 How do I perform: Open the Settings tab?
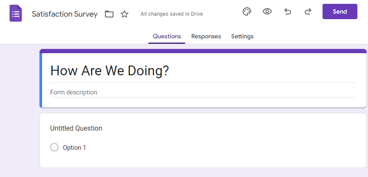[x=242, y=36]
